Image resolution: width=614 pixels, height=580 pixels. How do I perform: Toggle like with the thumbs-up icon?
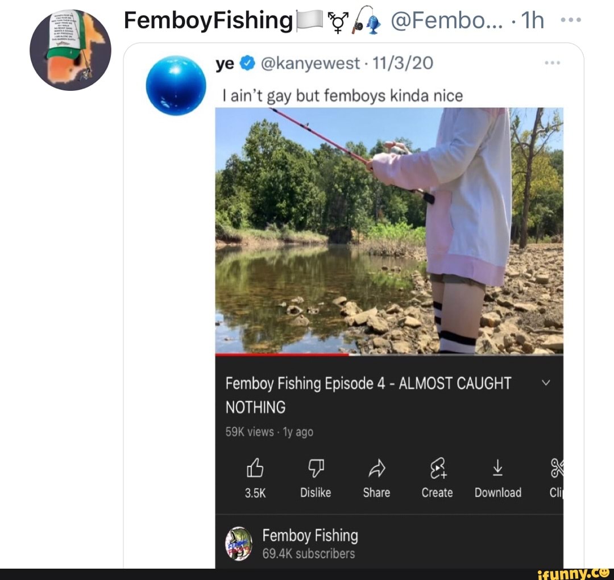pyautogui.click(x=255, y=469)
